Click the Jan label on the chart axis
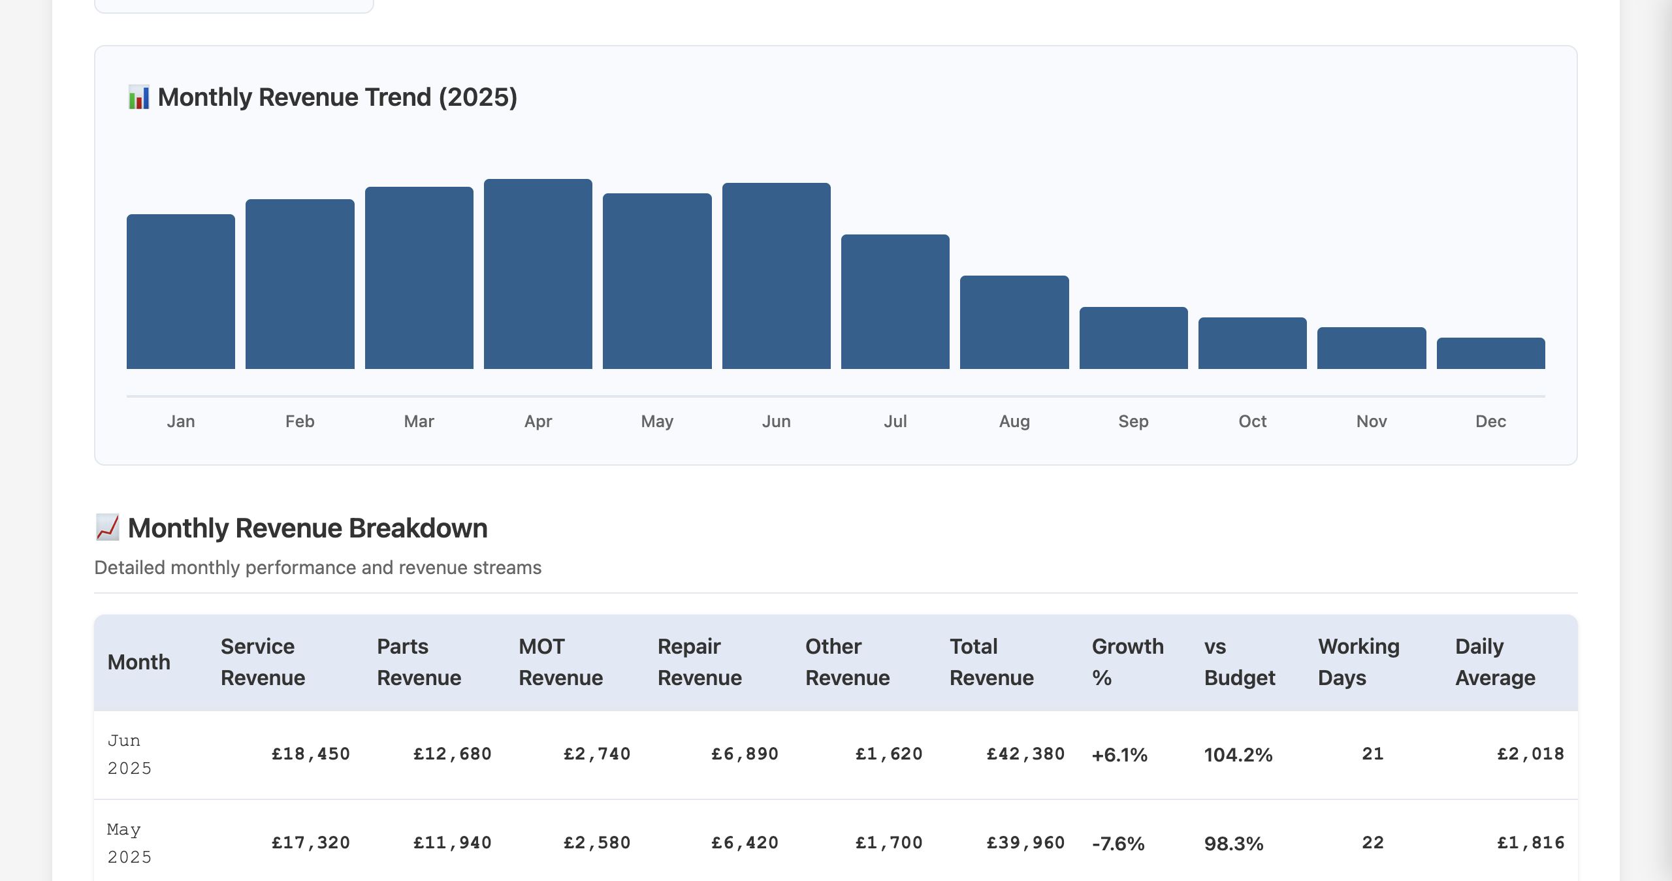1672x881 pixels. [180, 421]
